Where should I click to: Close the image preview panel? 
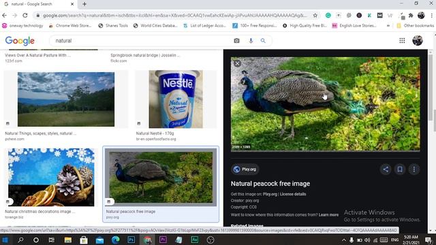237,63
